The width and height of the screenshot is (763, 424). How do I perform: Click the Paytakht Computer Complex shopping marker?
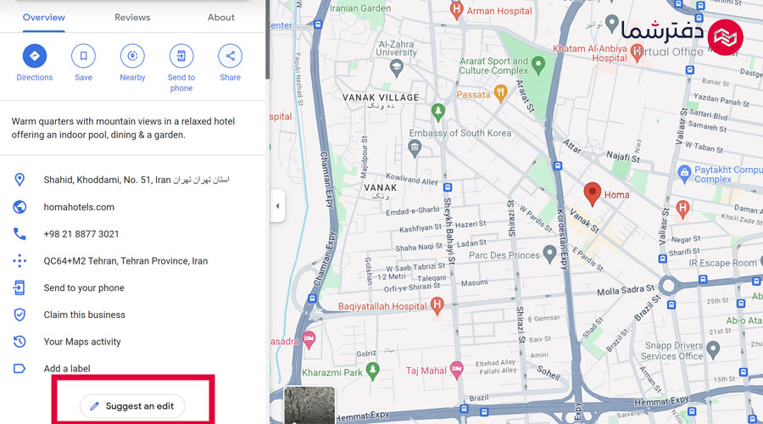pos(684,173)
